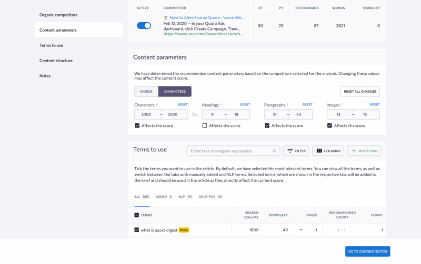This screenshot has height=264, width=421.
Task: Collapse all terms using the header checkbox
Action: coord(137,215)
